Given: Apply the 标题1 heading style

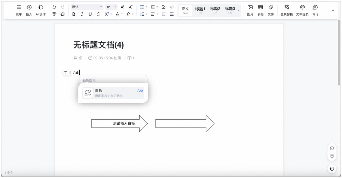Looking at the screenshot, I should (x=200, y=11).
